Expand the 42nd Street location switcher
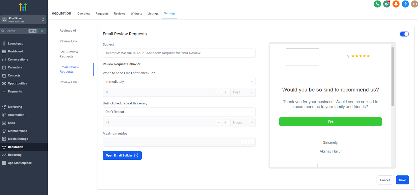Image resolution: width=418 pixels, height=195 pixels. click(x=23, y=20)
